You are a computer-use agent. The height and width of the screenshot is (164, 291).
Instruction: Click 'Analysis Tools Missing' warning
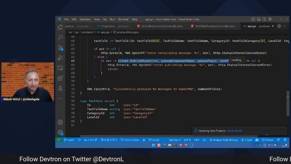[x=223, y=140]
